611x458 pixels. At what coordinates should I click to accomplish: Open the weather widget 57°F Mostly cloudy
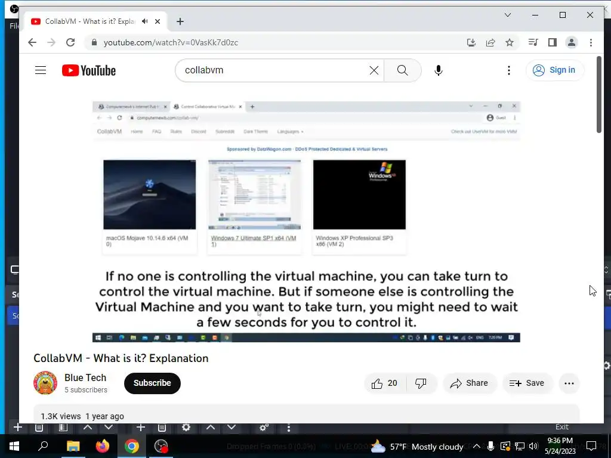[x=417, y=447]
